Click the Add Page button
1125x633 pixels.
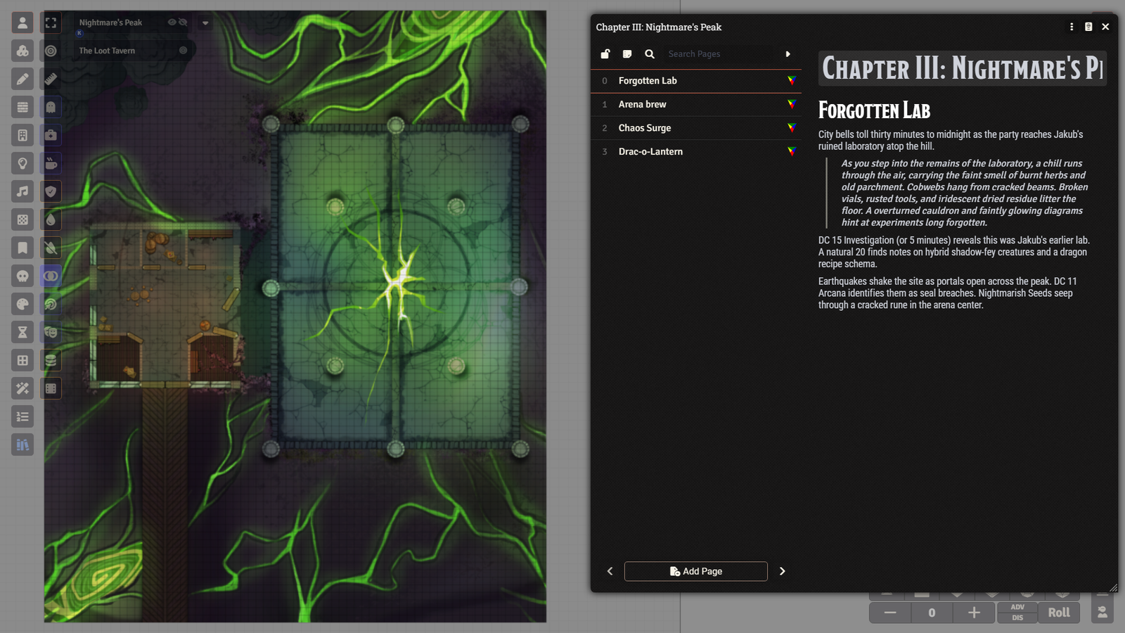pyautogui.click(x=696, y=571)
